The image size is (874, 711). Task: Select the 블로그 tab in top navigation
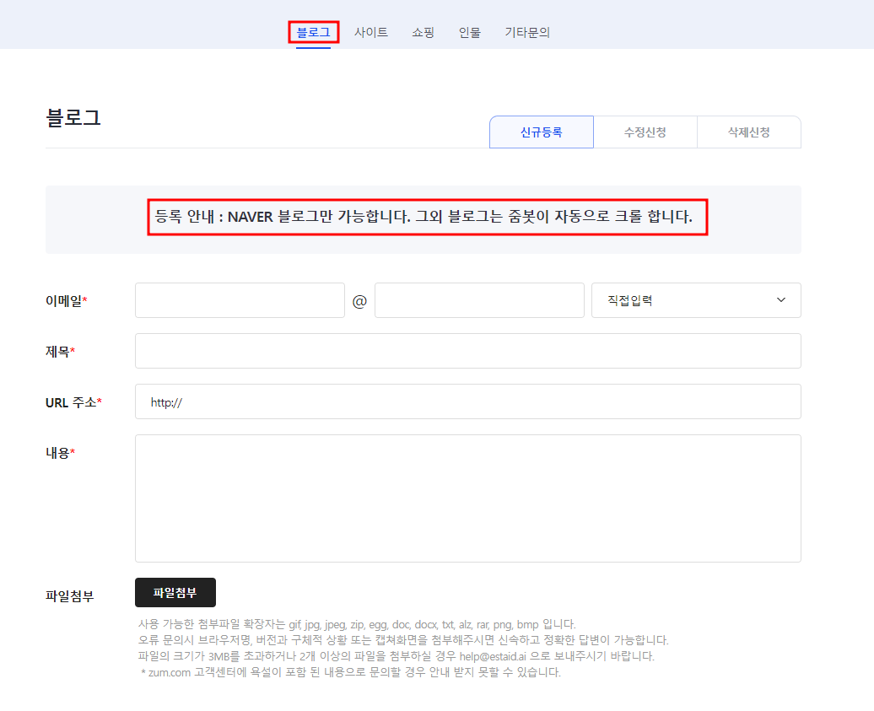pos(313,32)
